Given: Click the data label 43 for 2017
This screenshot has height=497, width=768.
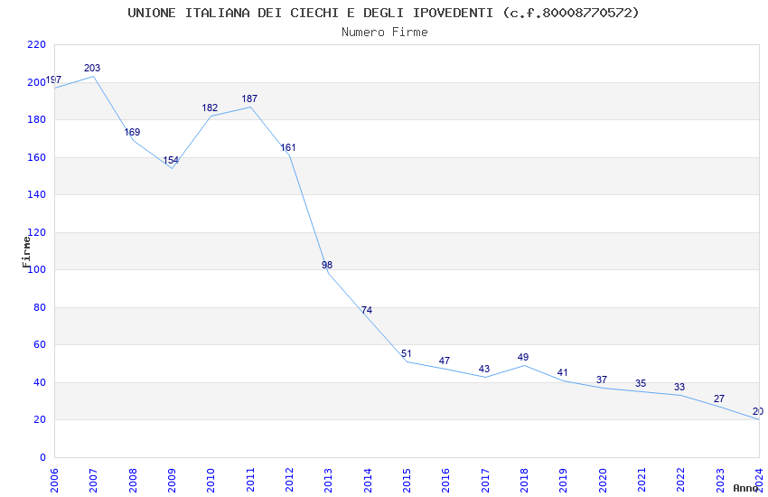Looking at the screenshot, I should click(x=484, y=369).
